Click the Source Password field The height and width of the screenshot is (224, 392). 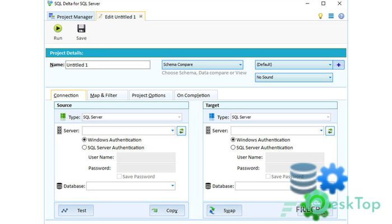click(x=146, y=168)
